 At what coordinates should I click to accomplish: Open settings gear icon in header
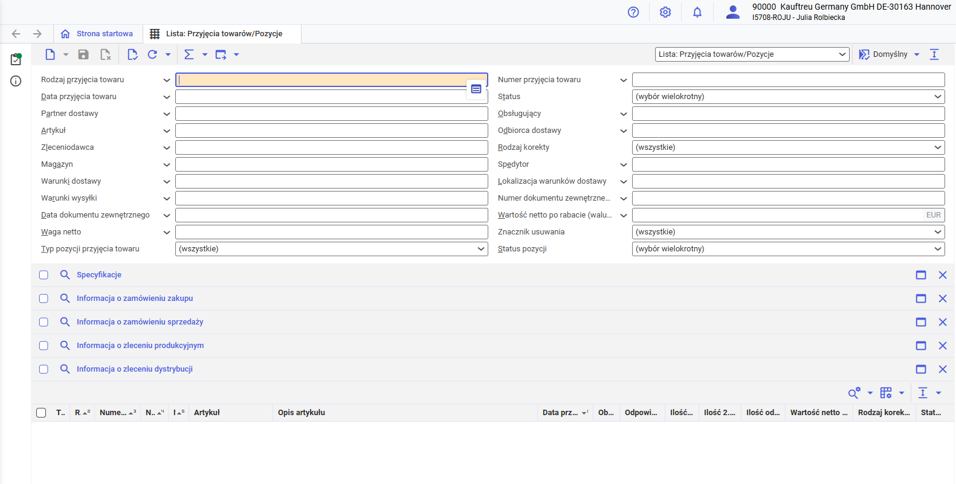coord(665,12)
